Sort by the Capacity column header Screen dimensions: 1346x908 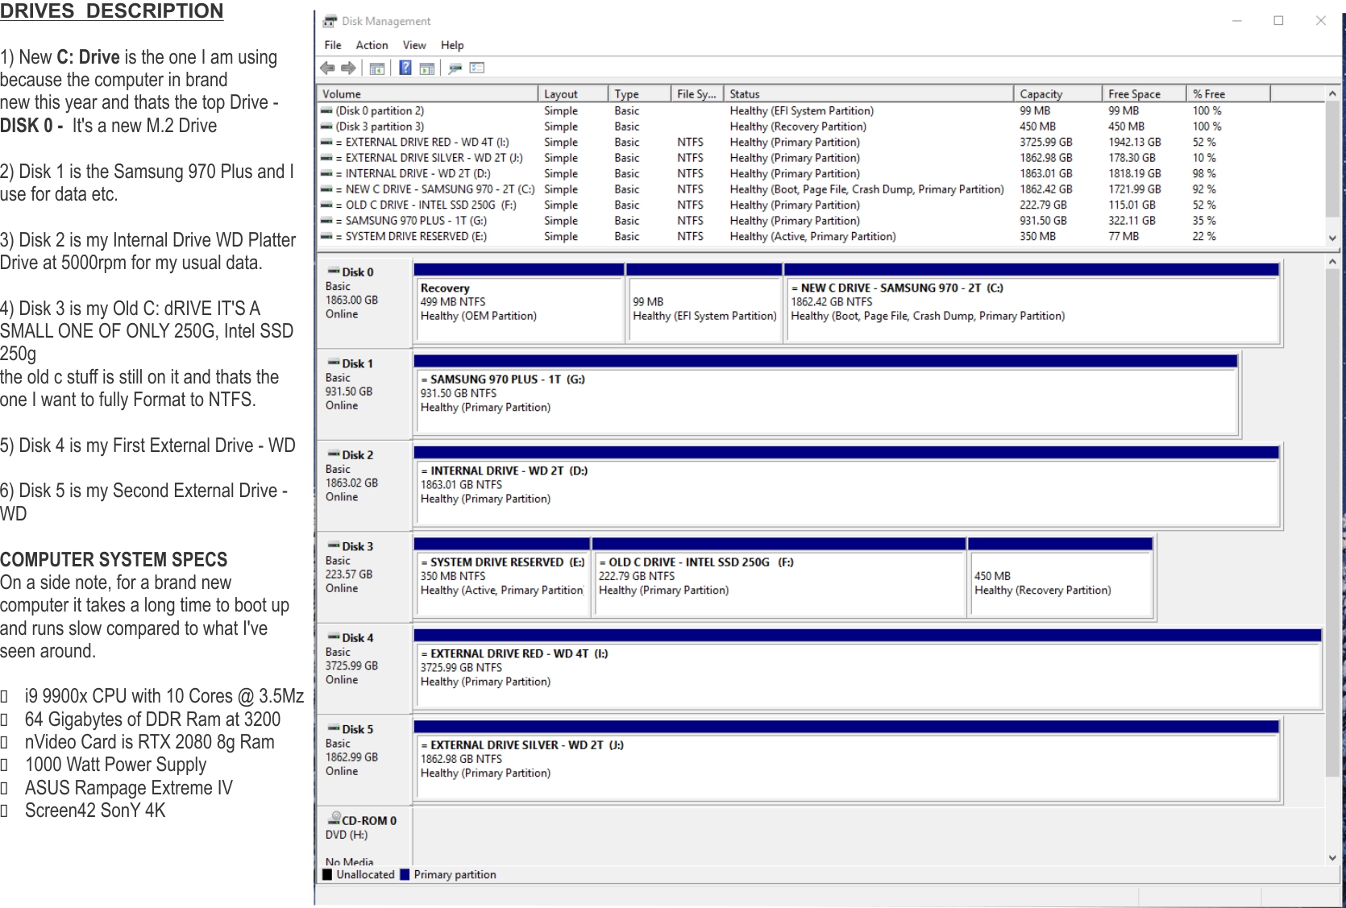click(1057, 94)
